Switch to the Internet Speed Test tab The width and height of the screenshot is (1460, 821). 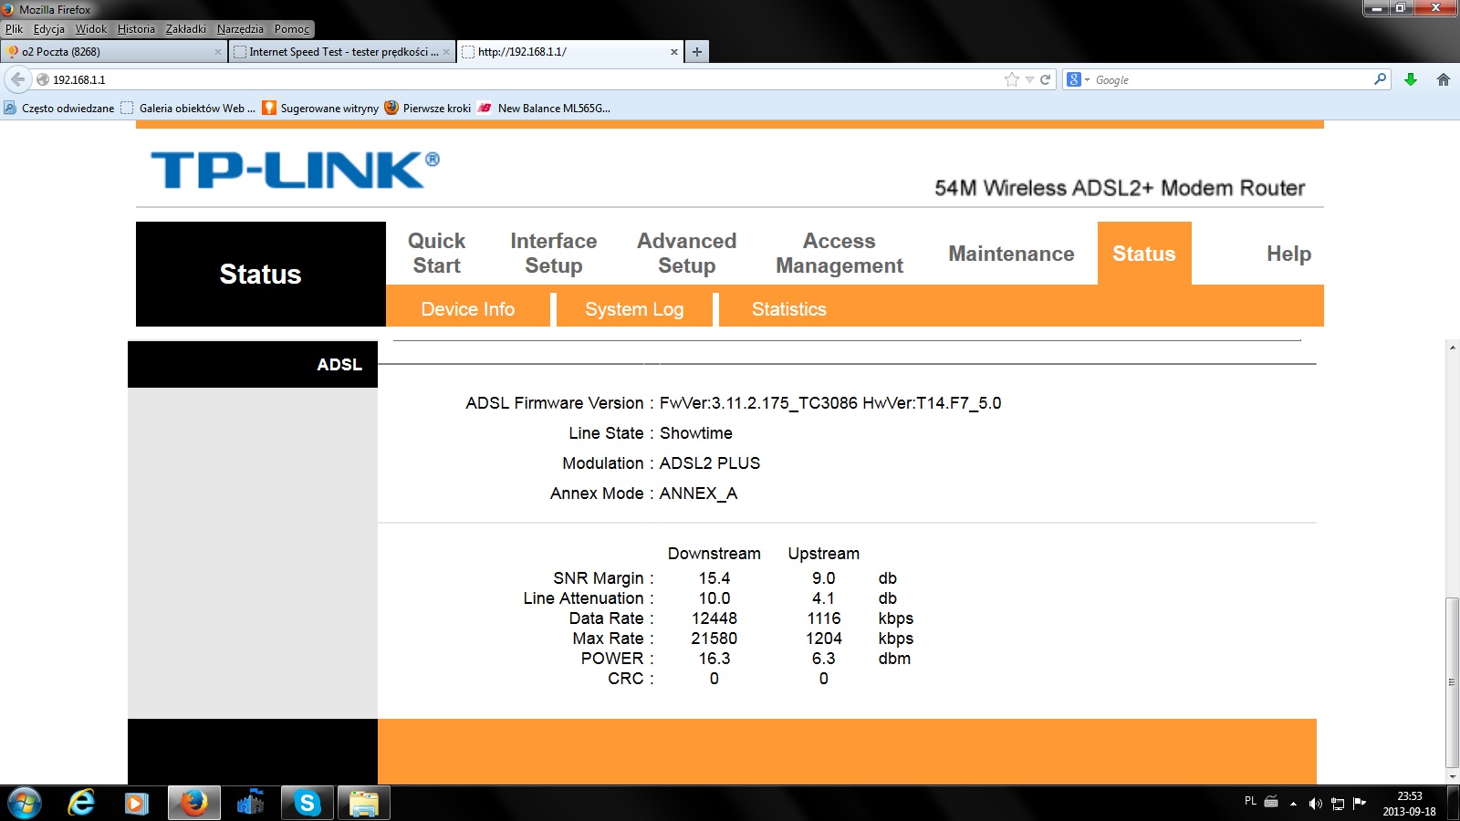[341, 52]
